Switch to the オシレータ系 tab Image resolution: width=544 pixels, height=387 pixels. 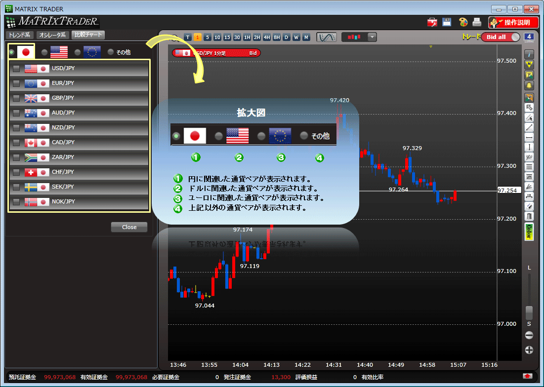52,35
